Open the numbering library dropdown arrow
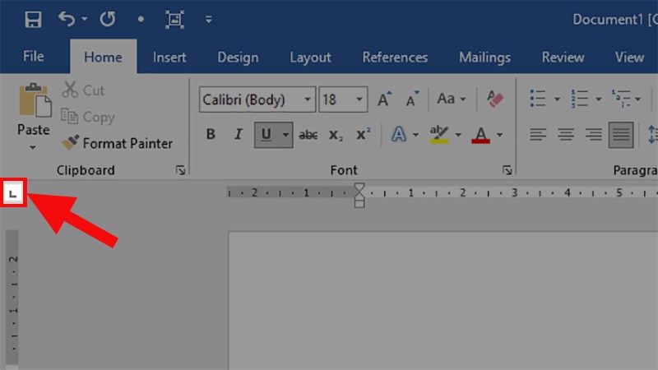 click(599, 99)
